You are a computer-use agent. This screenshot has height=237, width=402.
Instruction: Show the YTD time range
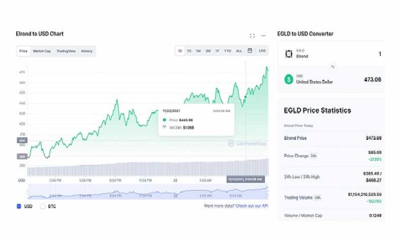[x=228, y=51]
